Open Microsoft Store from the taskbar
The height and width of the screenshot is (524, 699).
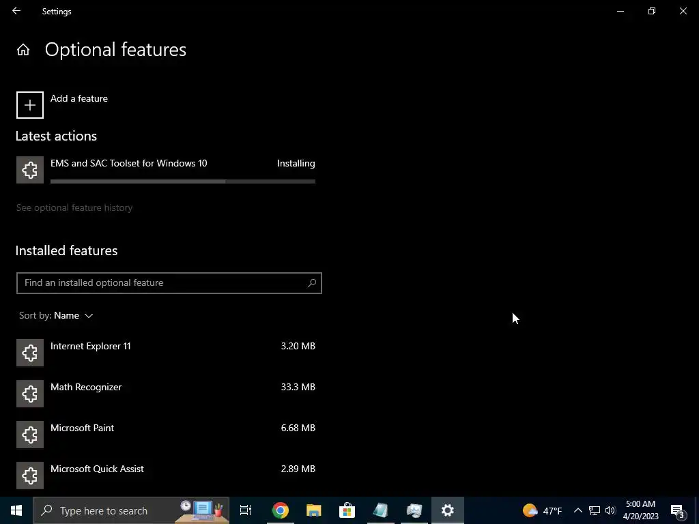click(x=347, y=510)
